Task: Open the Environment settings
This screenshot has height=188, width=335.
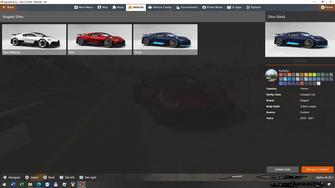Action: [x=187, y=7]
